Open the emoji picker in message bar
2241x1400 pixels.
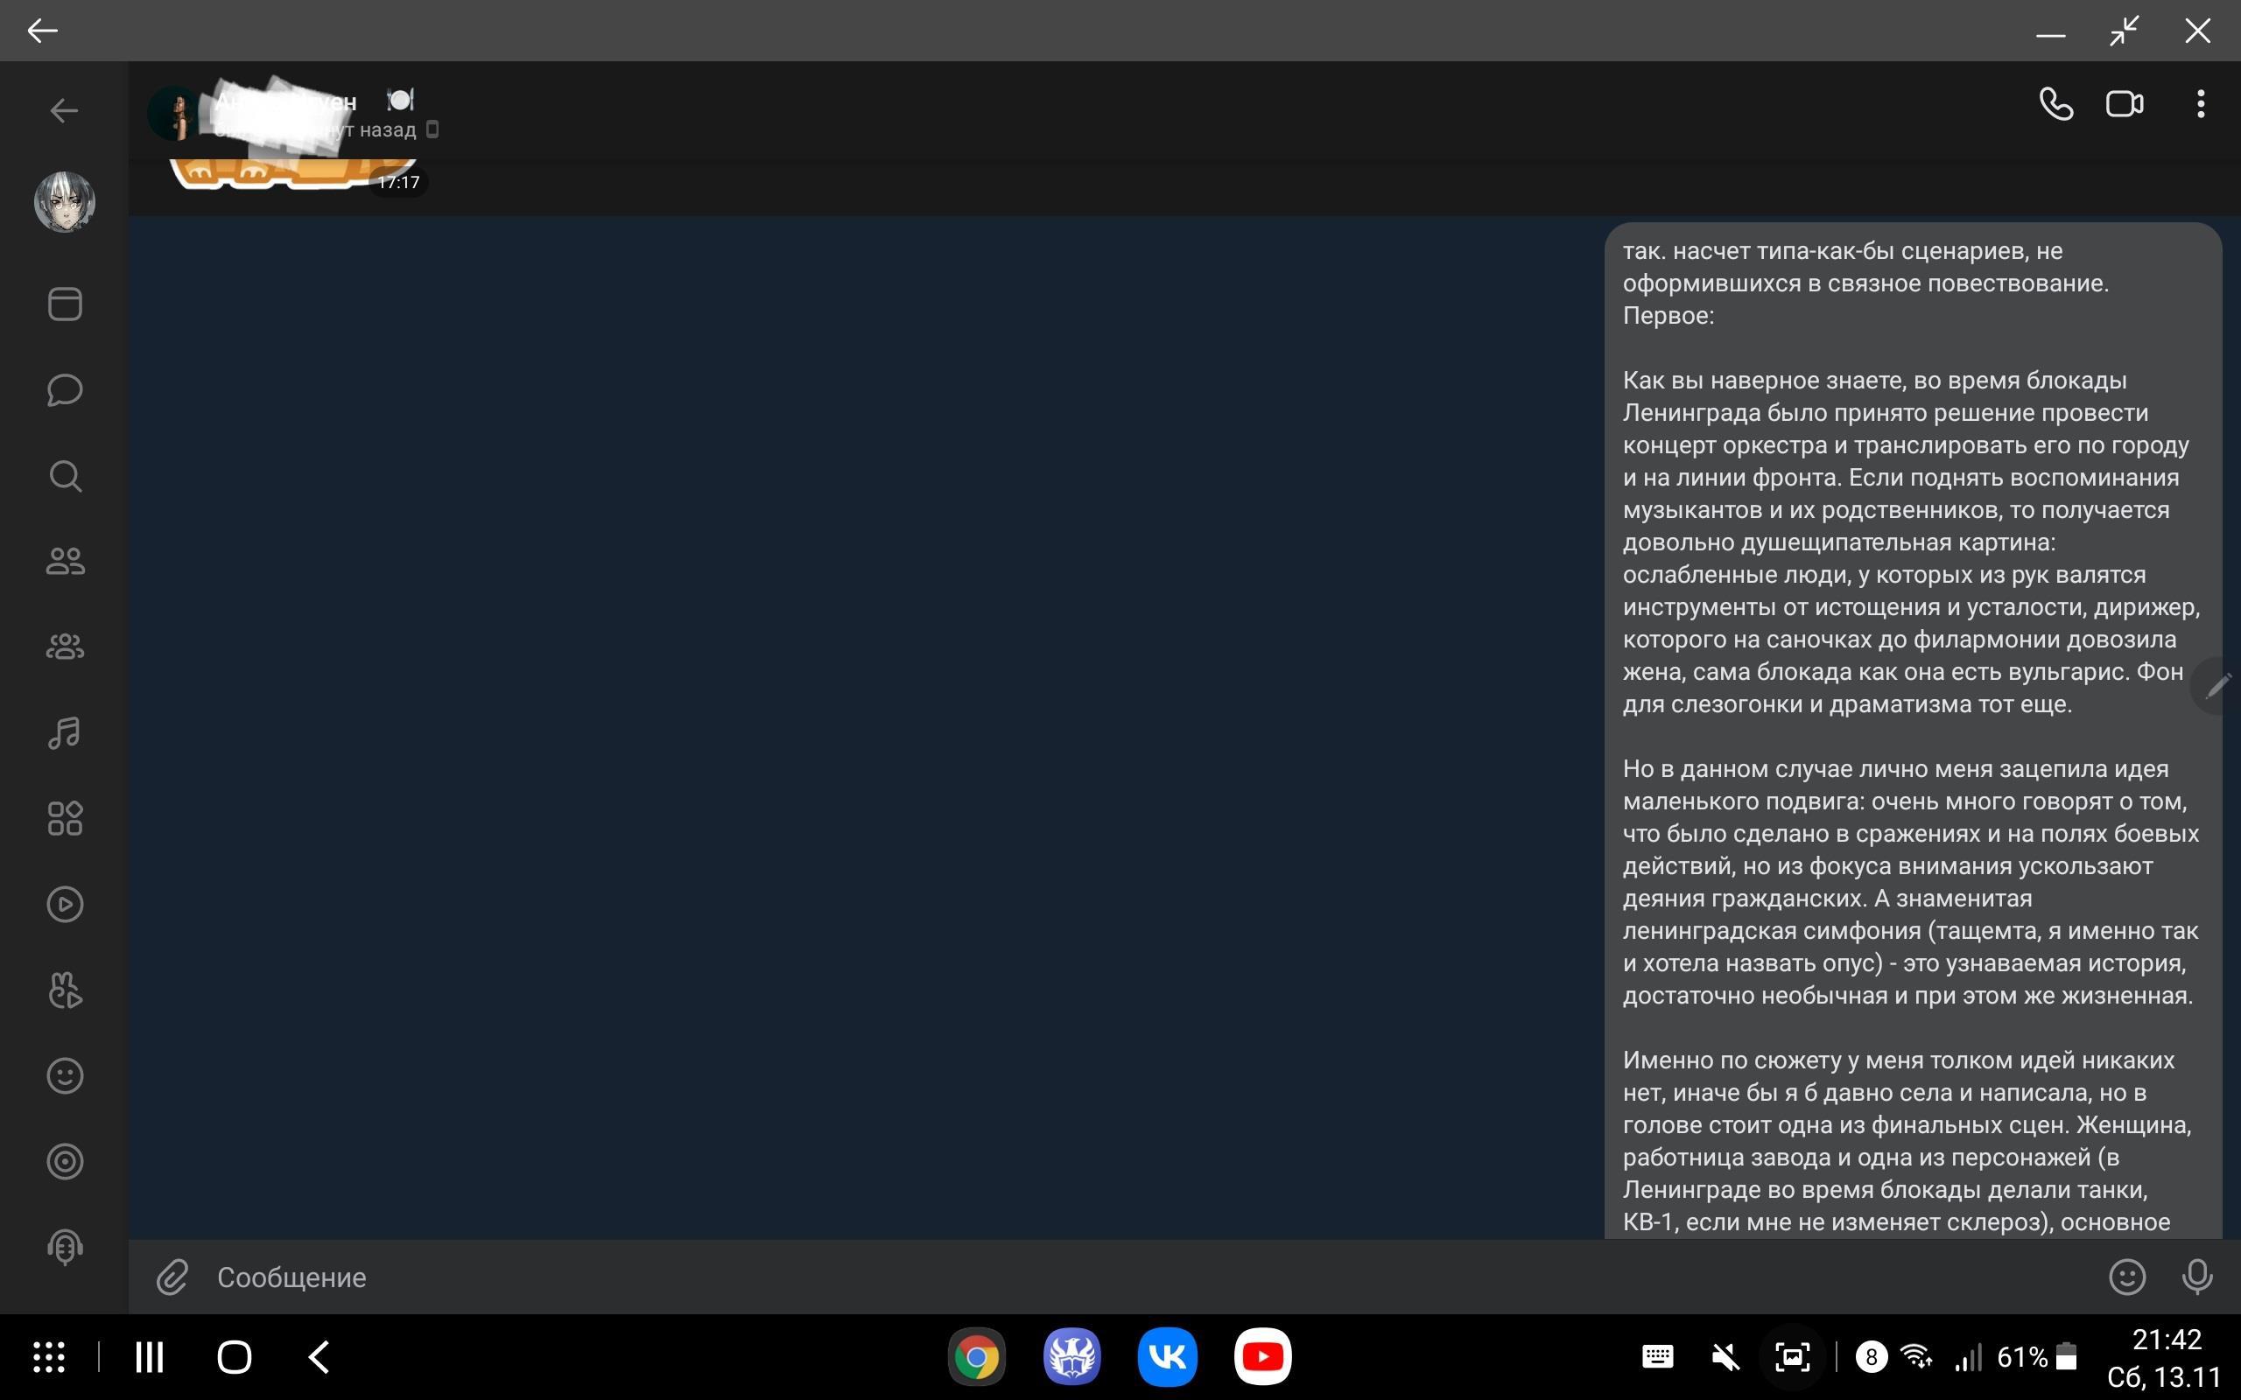2127,1277
